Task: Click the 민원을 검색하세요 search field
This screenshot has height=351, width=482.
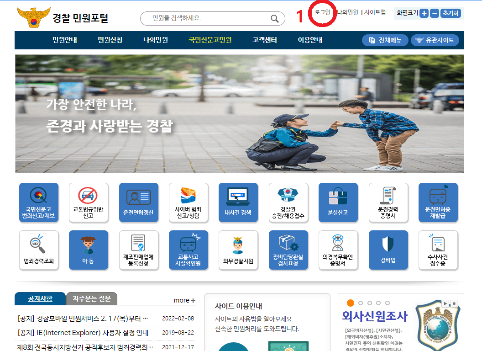Action: click(213, 18)
